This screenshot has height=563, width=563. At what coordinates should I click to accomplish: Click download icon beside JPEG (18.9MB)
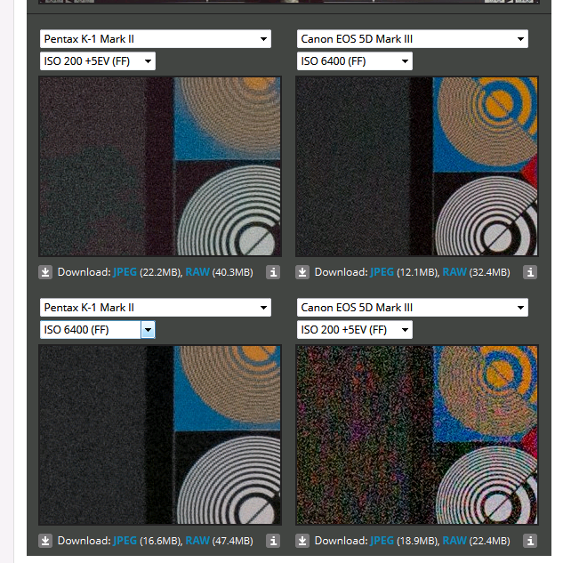(x=302, y=541)
